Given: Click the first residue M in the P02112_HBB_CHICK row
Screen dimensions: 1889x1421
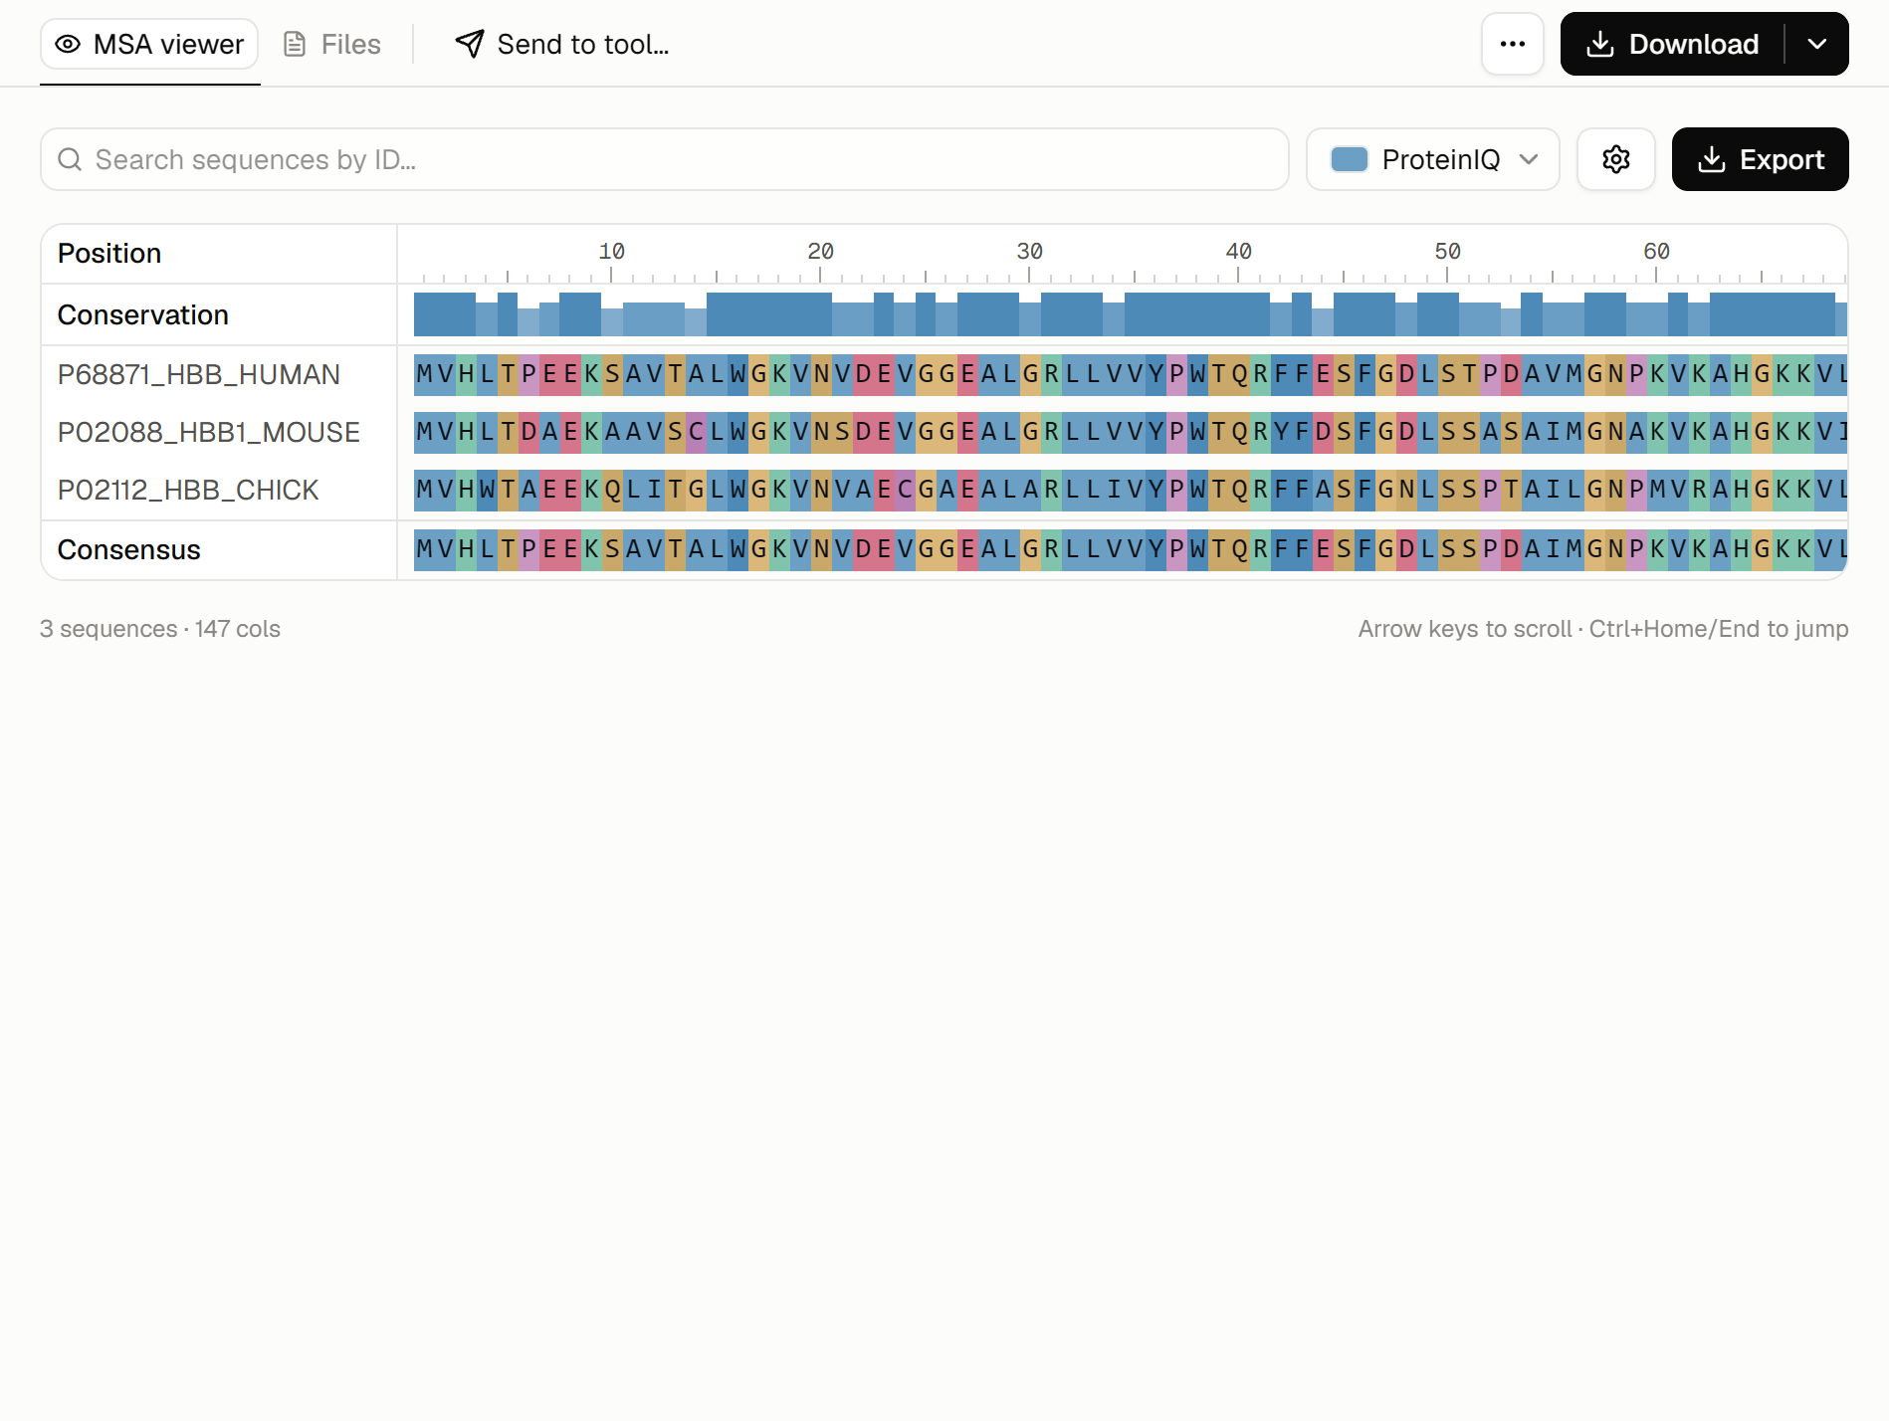Looking at the screenshot, I should tap(424, 490).
